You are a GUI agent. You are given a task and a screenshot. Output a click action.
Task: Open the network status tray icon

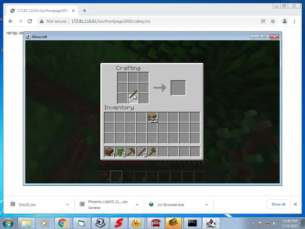click(268, 223)
